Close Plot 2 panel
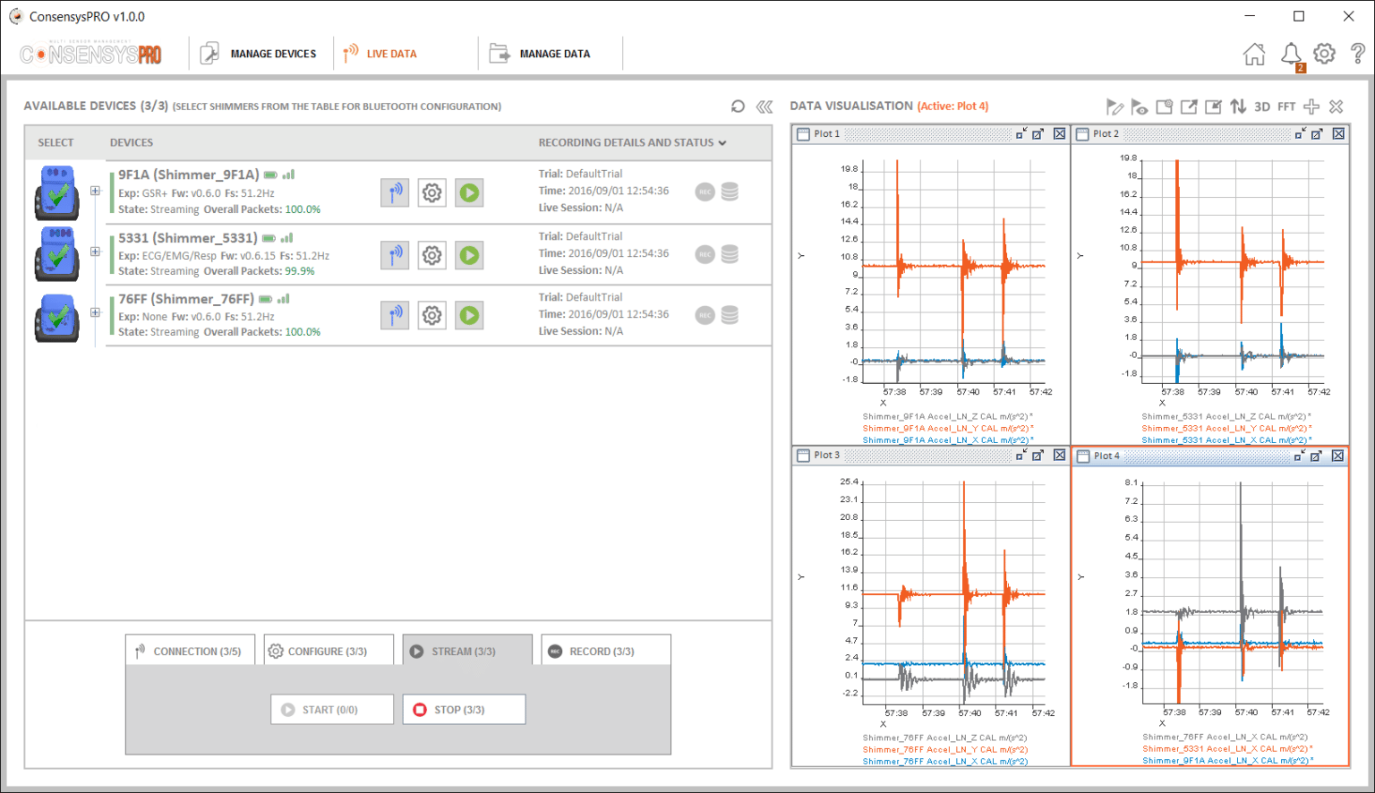This screenshot has height=793, width=1375. pyautogui.click(x=1338, y=133)
